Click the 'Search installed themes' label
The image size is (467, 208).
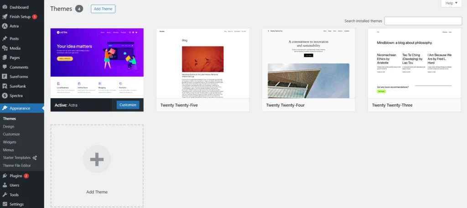point(363,21)
